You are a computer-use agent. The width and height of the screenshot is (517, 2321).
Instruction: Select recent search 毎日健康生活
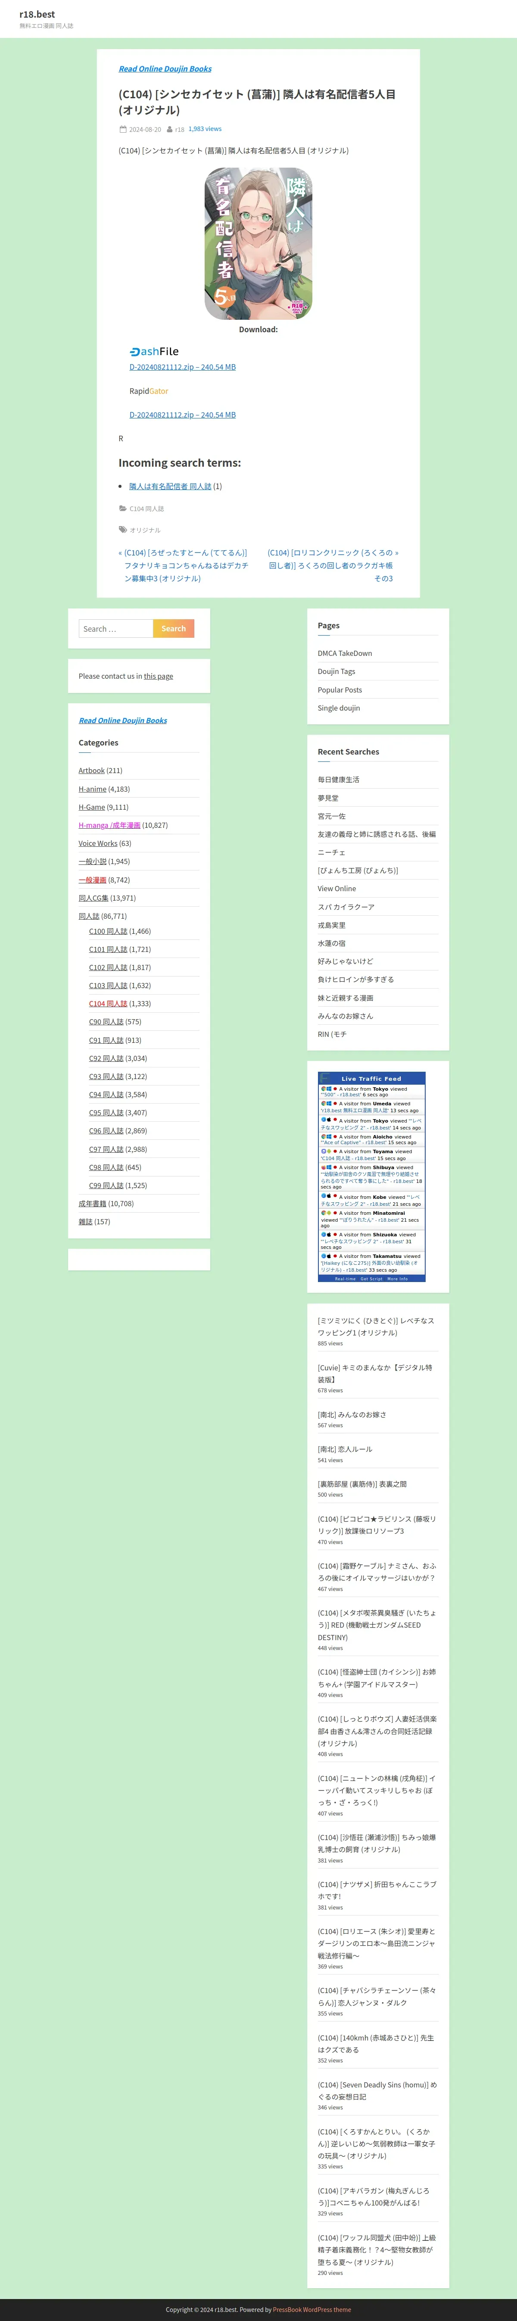pyautogui.click(x=338, y=780)
